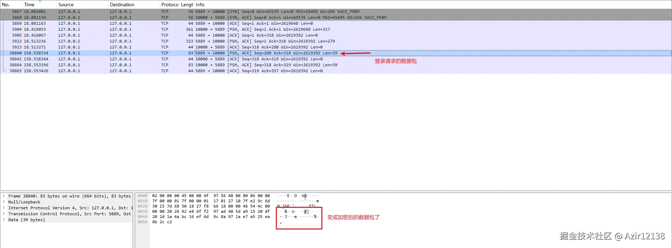The width and height of the screenshot is (672, 248).
Task: Click the Protocol column header
Action: pos(170,5)
